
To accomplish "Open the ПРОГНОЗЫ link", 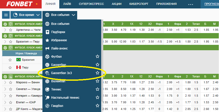I will point(212,4).
